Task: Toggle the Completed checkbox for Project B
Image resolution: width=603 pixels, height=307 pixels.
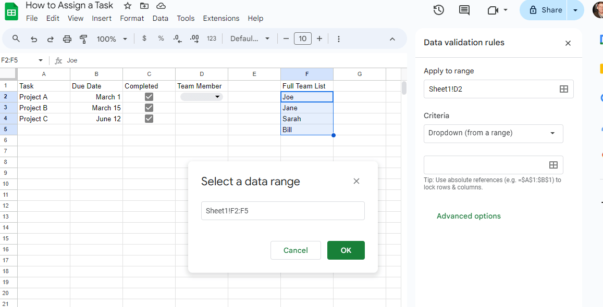Action: click(149, 107)
